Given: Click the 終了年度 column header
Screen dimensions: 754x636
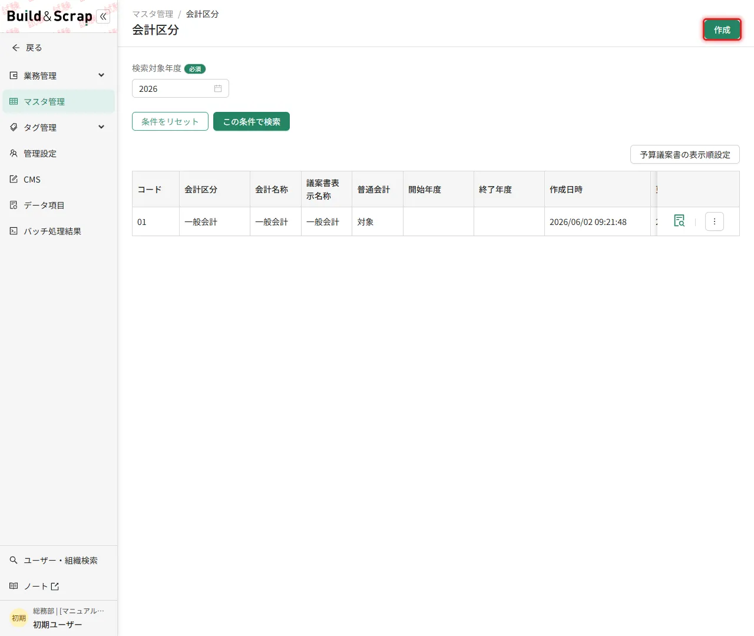Looking at the screenshot, I should click(x=510, y=189).
